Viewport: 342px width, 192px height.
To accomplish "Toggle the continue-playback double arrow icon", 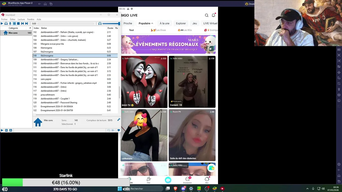I will point(113,130).
